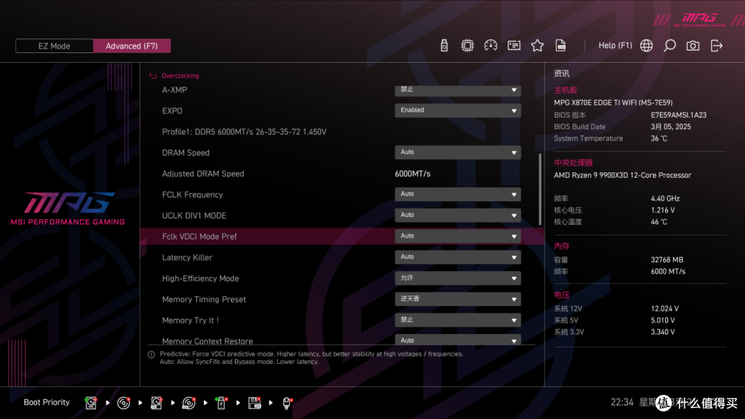This screenshot has width=745, height=419.
Task: Open the EXPO dropdown set to Enabled
Action: [x=457, y=110]
